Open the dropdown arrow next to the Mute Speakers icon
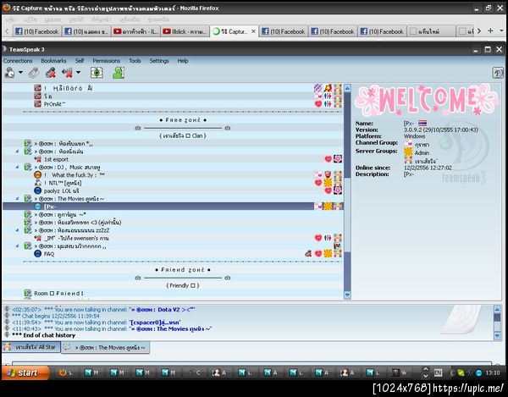The width and height of the screenshot is (508, 397). 78,72
